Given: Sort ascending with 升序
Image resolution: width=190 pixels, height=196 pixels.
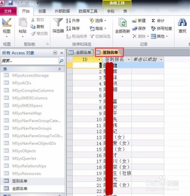Looking at the screenshot, I should (x=73, y=21).
